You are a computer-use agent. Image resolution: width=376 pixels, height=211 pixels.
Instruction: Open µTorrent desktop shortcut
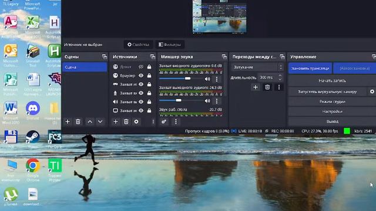pyautogui.click(x=11, y=196)
